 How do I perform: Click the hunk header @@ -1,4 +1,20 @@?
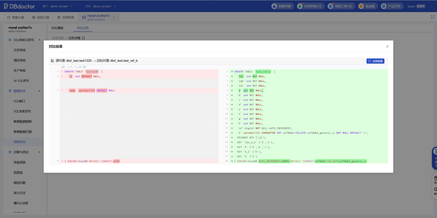[x=74, y=67]
